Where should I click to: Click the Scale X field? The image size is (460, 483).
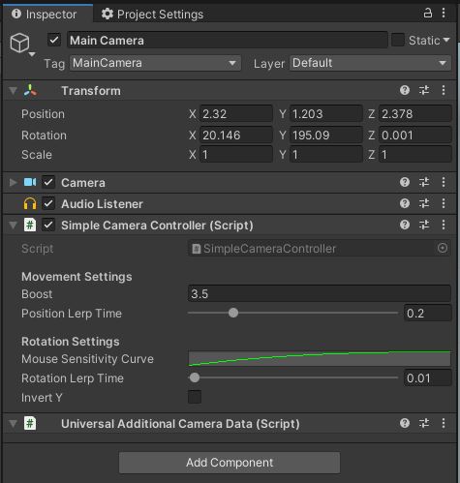(236, 155)
